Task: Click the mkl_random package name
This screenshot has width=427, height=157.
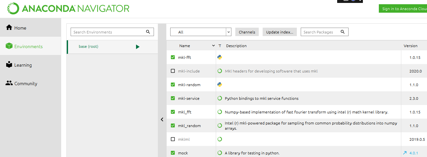Action: (x=189, y=126)
